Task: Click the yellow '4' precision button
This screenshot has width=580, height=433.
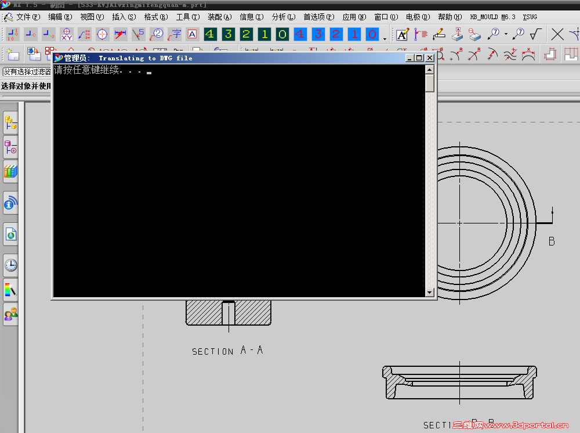Action: (x=210, y=34)
